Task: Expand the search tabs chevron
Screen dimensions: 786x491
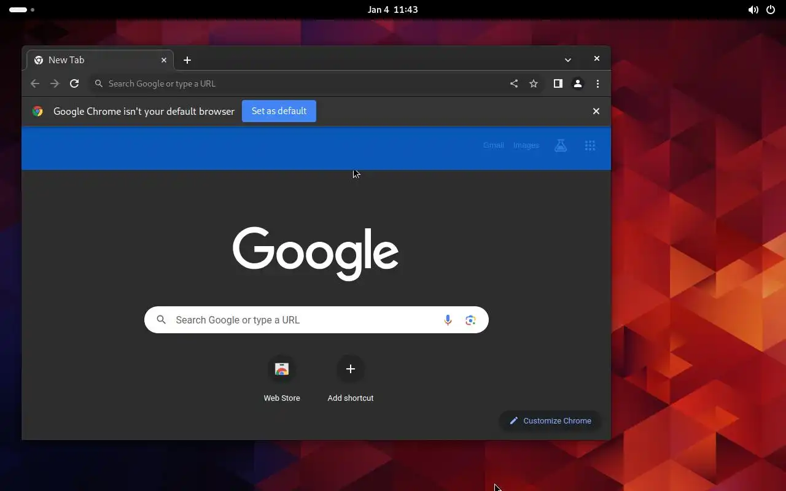Action: coord(568,60)
